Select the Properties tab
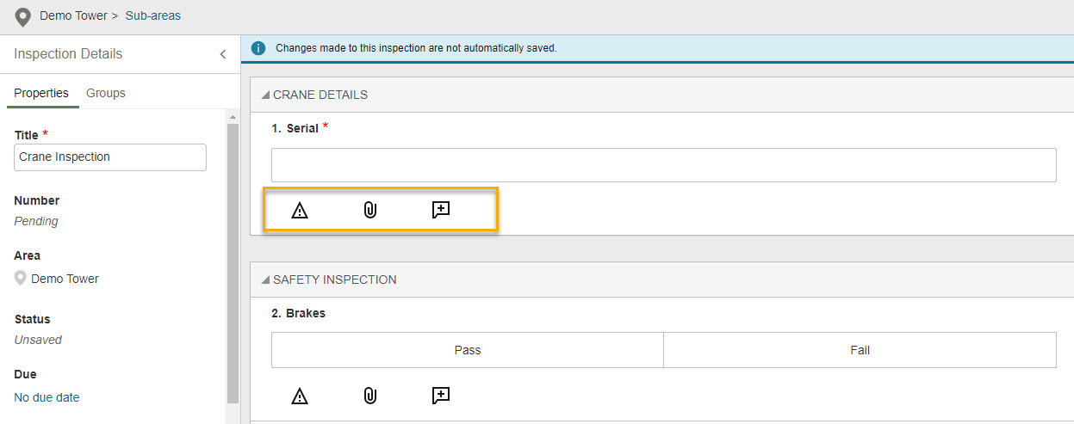The width and height of the screenshot is (1074, 424). pyautogui.click(x=41, y=93)
